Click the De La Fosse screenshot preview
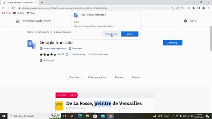Image resolution: width=212 pixels, height=119 pixels. 105,103
